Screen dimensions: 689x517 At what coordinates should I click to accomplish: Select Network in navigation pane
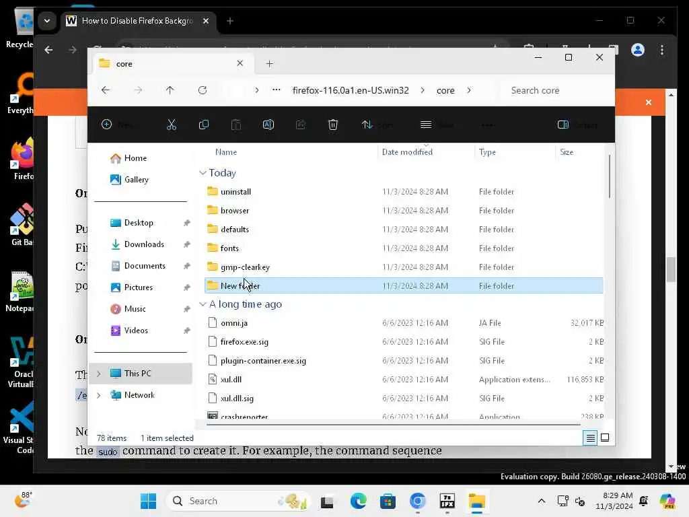(x=139, y=394)
